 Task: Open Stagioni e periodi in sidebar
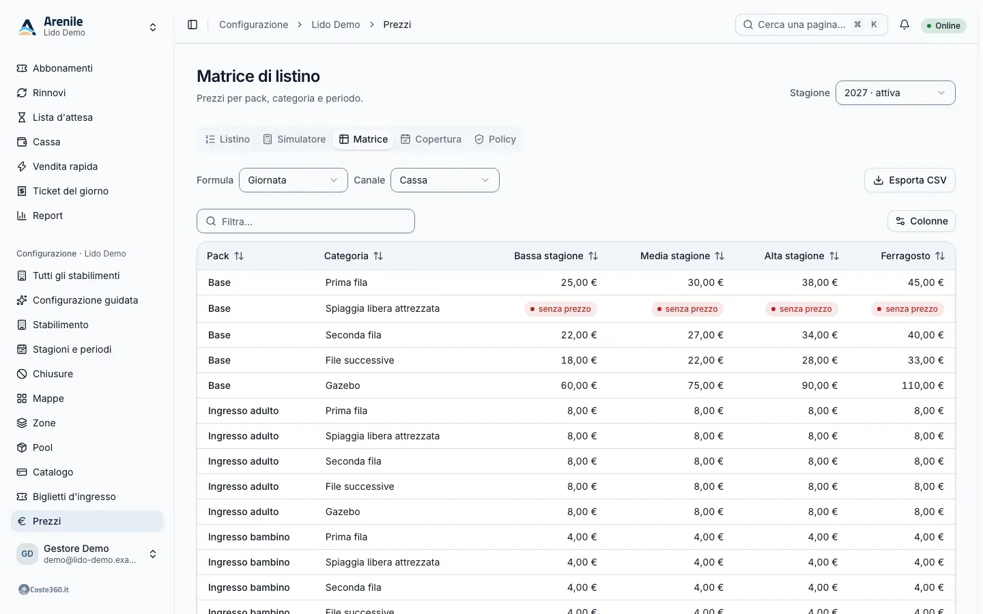click(x=87, y=349)
